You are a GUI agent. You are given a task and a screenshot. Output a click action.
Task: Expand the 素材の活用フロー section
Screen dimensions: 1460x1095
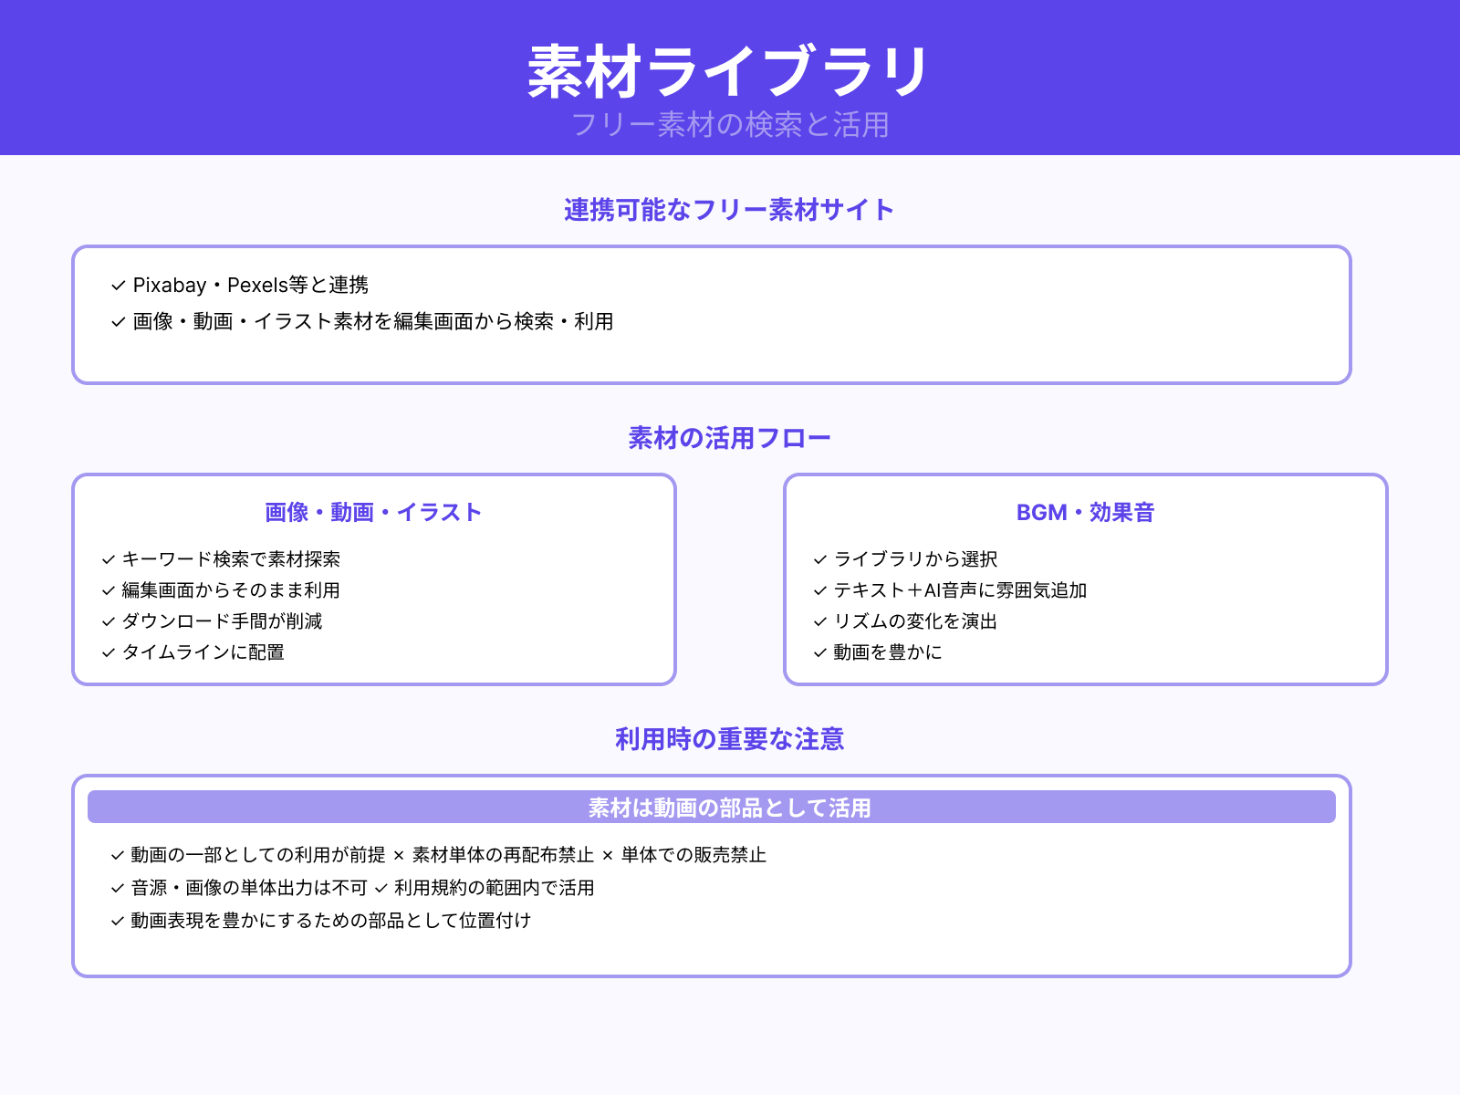(729, 437)
